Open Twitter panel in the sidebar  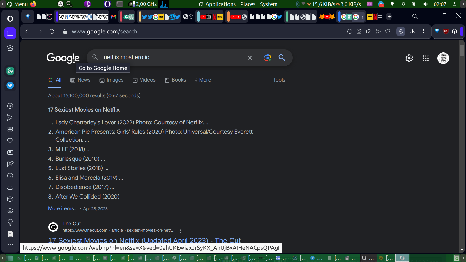coord(10,86)
